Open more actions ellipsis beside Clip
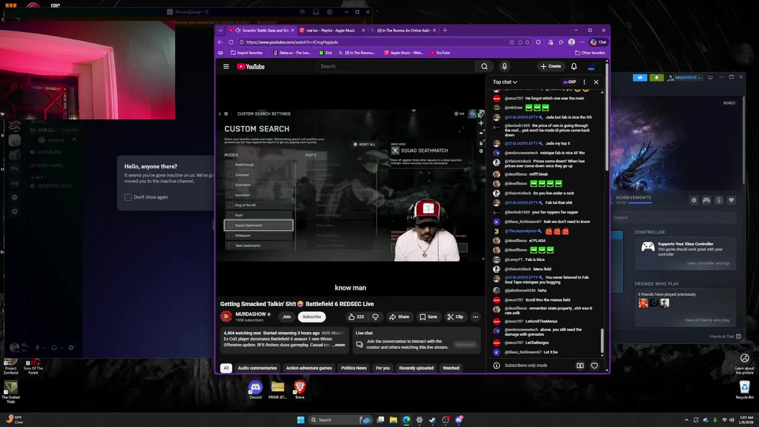The image size is (759, 427). [475, 317]
